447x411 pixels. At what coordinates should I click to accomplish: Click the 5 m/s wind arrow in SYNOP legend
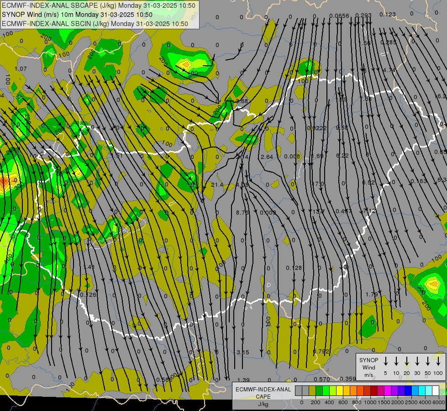tap(385, 361)
